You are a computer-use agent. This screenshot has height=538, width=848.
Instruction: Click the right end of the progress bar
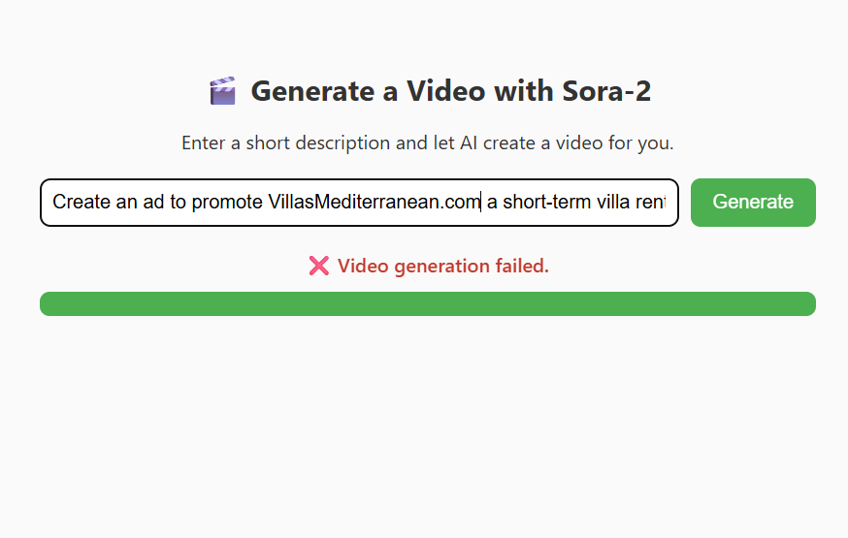pyautogui.click(x=806, y=303)
